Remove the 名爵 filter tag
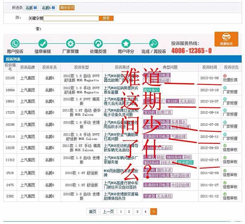This screenshot has height=224, width=245. pyautogui.click(x=35, y=8)
